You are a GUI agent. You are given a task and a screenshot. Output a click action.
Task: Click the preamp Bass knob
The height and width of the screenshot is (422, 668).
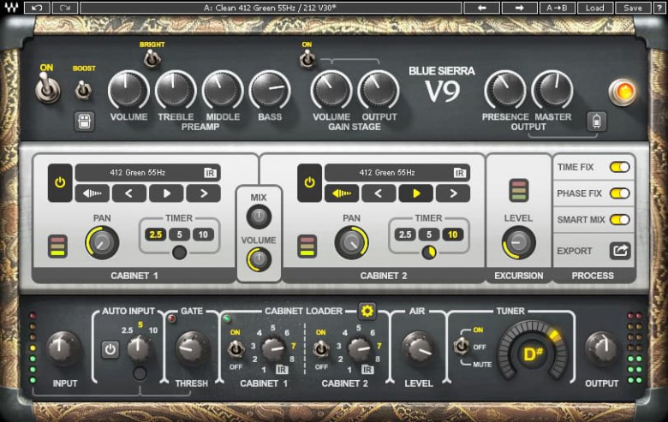point(270,91)
